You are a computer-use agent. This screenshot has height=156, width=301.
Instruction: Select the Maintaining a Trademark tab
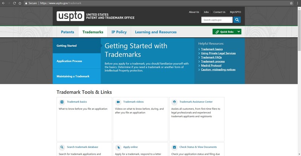[x=77, y=76]
